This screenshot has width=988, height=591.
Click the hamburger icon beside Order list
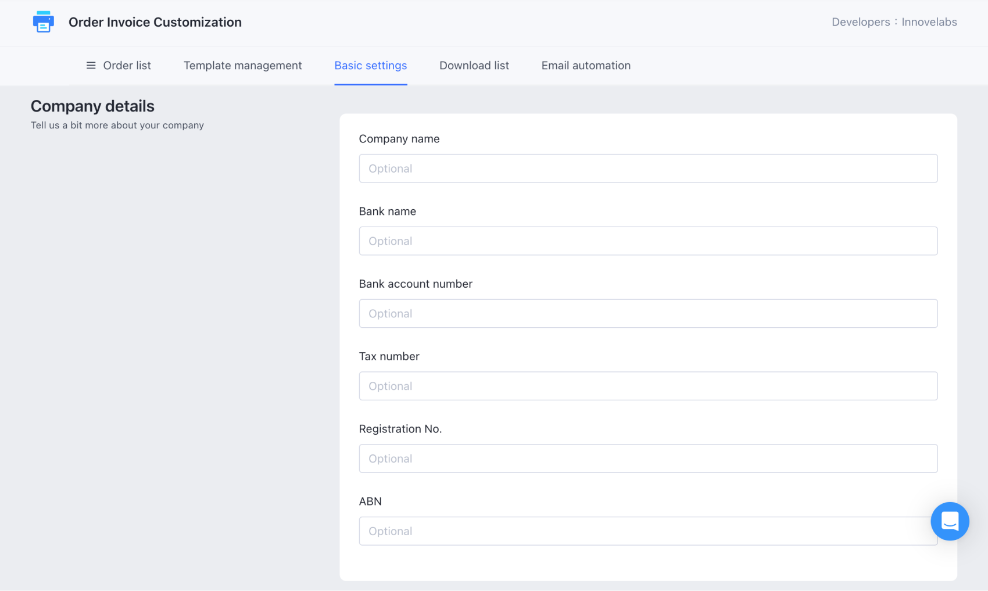[x=91, y=66]
